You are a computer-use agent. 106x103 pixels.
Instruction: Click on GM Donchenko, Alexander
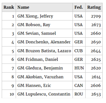[44, 42]
